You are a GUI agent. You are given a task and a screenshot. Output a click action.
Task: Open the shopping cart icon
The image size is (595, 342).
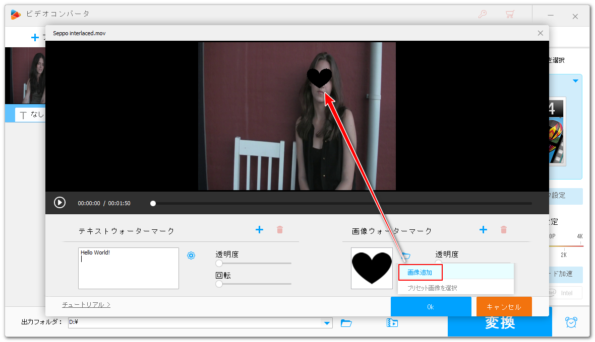(x=510, y=15)
